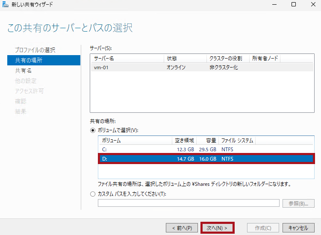
Task: Select the vm-01 server row
Action: pyautogui.click(x=202, y=68)
